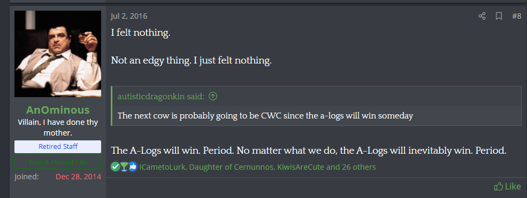Open the Jul 2, 2016 post date link
Screen dimensions: 527x198
tap(129, 16)
